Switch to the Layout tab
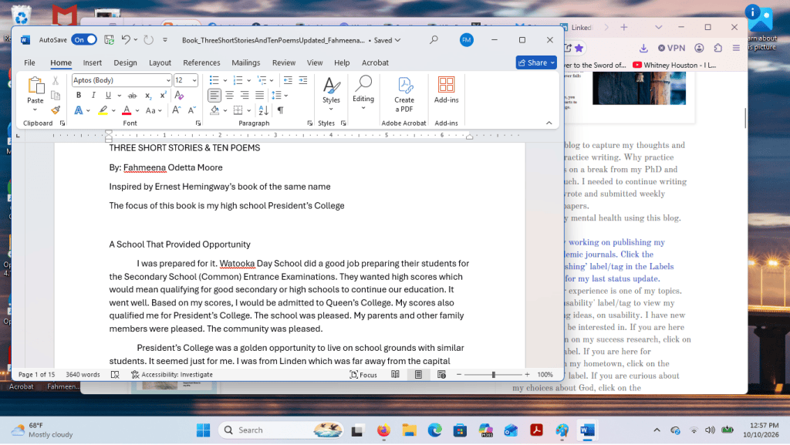The image size is (790, 445). pos(160,62)
